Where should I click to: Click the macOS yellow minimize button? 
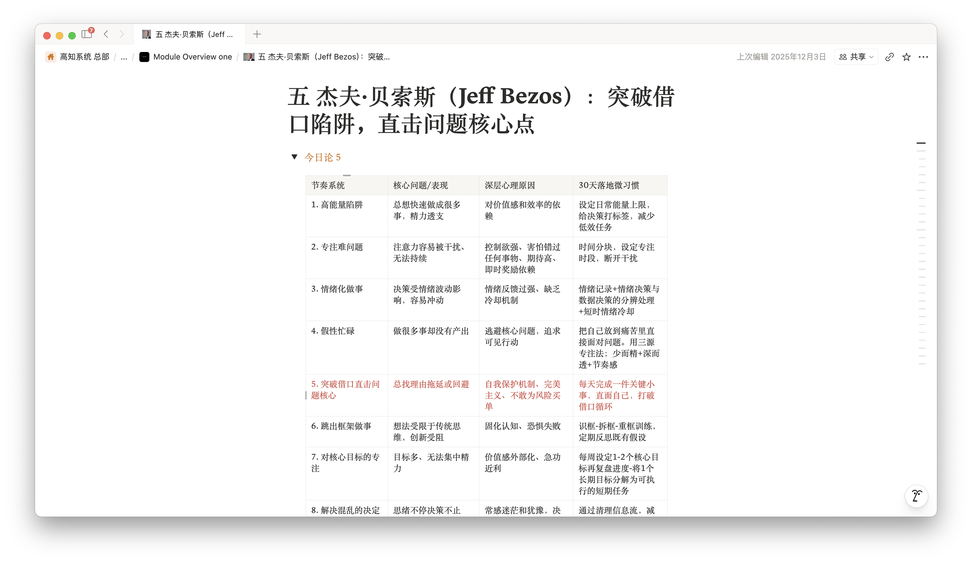point(59,35)
